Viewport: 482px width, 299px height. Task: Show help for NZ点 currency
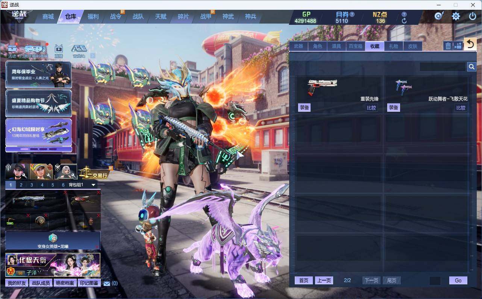pos(404,14)
